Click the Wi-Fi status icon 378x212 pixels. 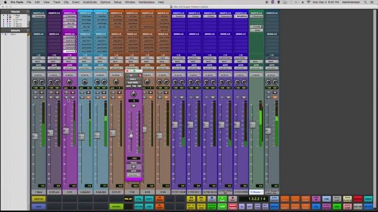pos(308,2)
